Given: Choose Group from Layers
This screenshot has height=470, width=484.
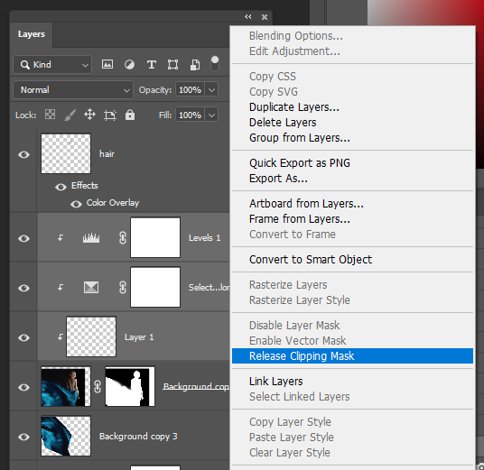Looking at the screenshot, I should coord(352,138).
